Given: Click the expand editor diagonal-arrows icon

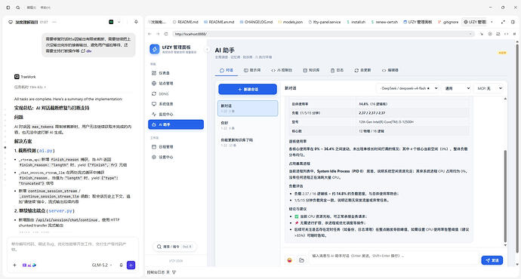Looking at the screenshot, I should [x=503, y=22].
